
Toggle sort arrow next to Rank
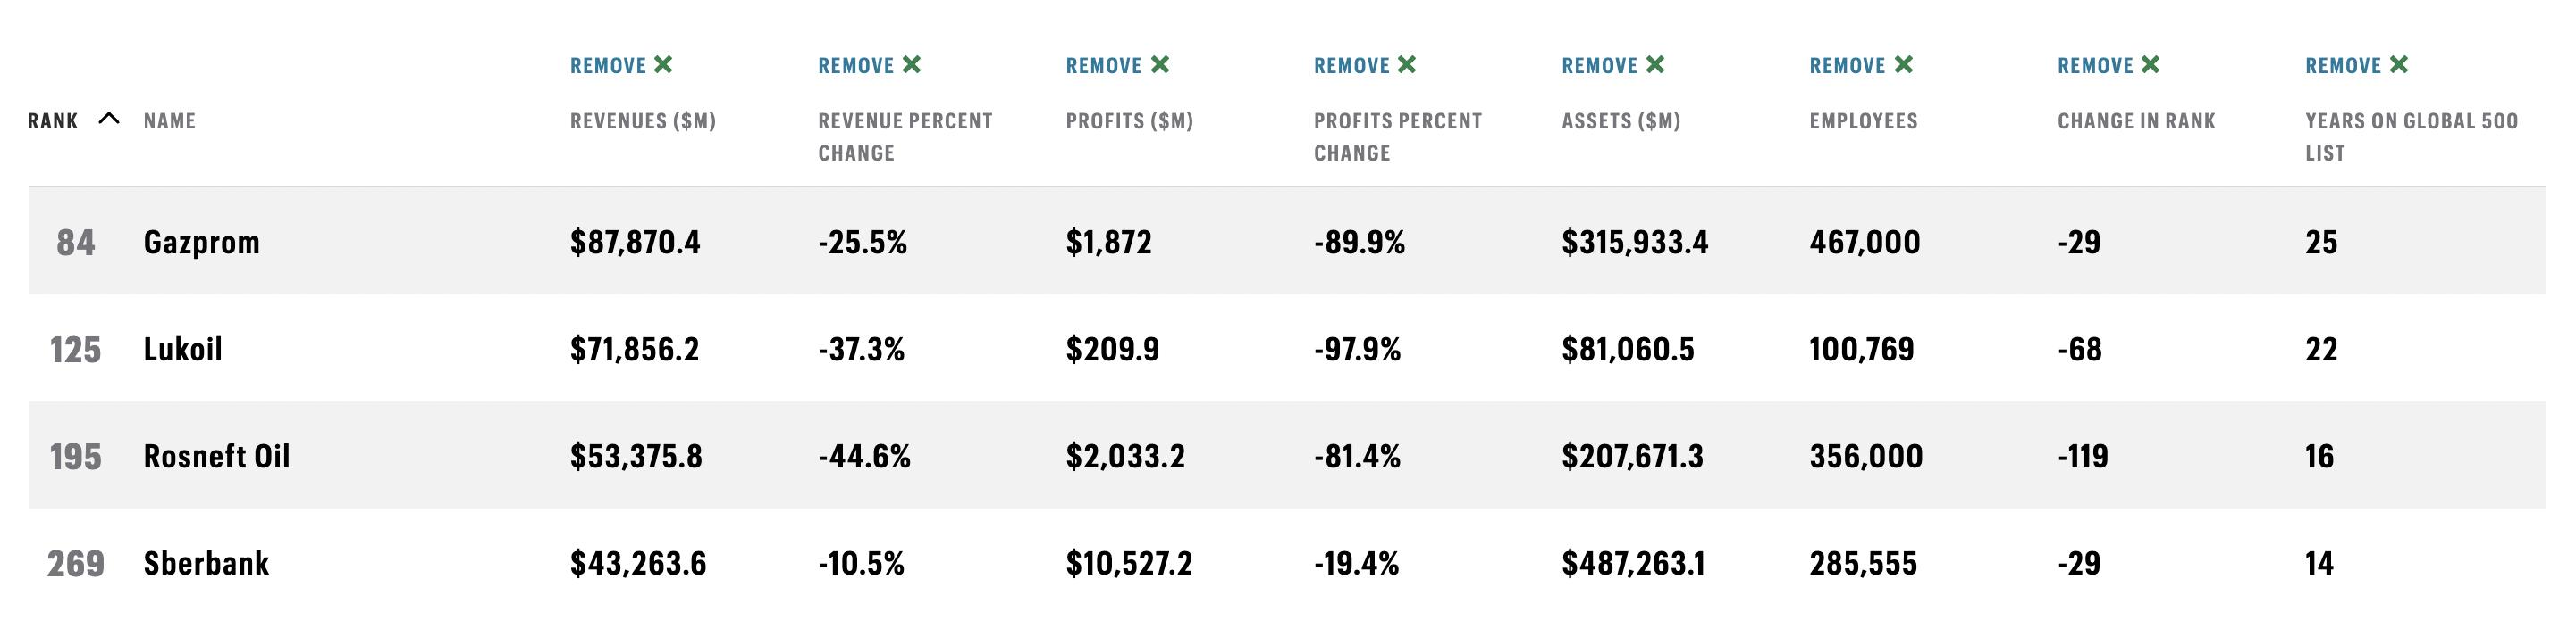click(109, 119)
